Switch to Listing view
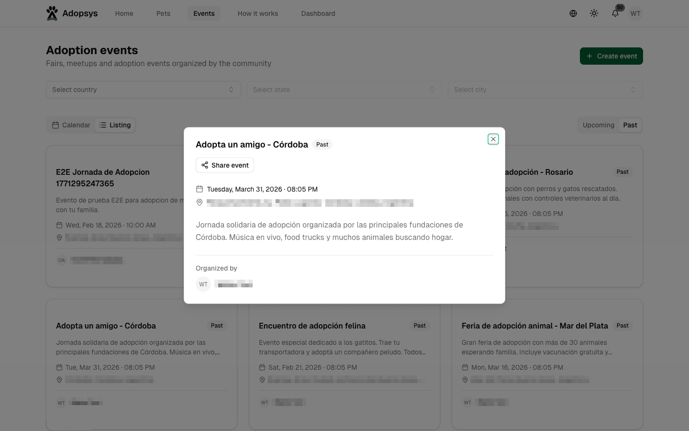 tap(115, 125)
